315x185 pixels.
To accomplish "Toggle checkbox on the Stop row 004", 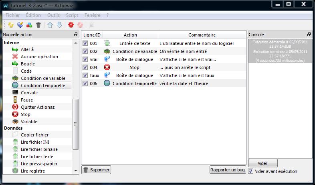I will pyautogui.click(x=85, y=67).
